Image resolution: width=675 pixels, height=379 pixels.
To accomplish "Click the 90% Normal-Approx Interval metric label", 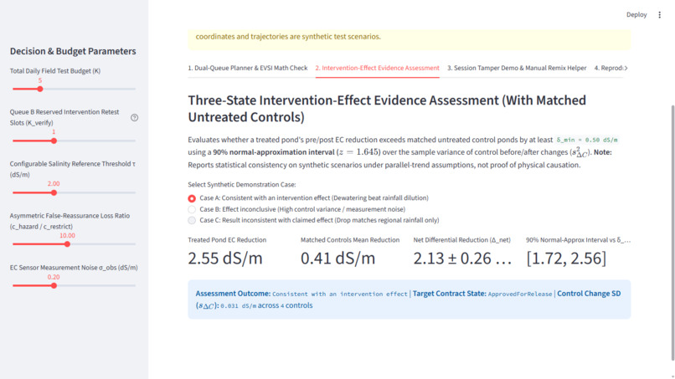I will point(578,240).
